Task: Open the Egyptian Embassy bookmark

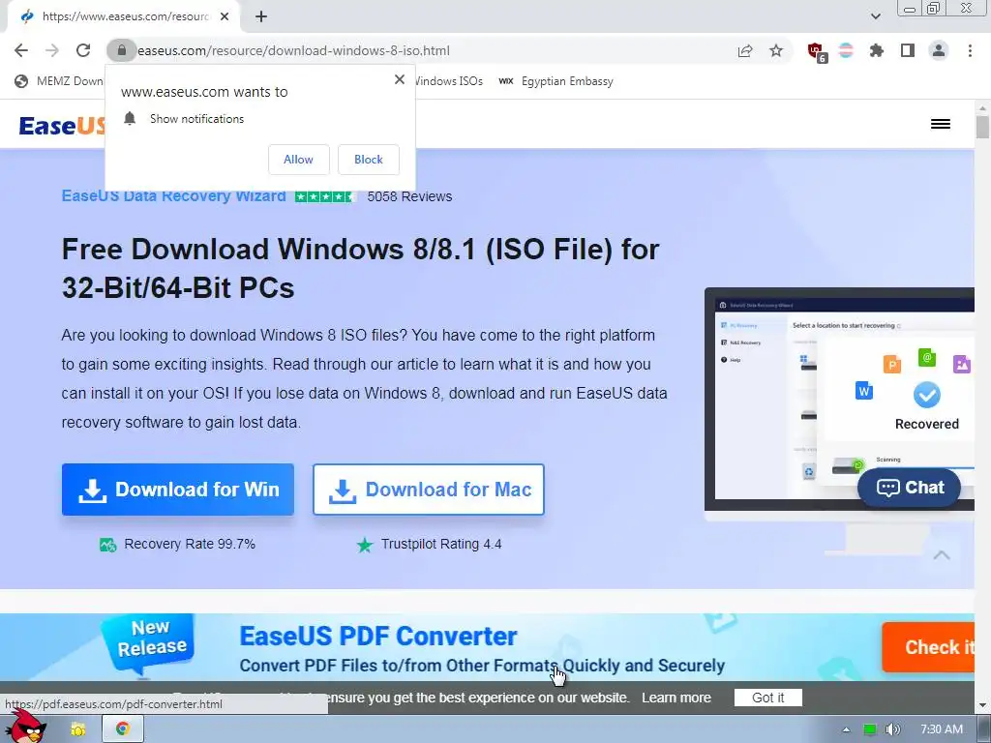Action: [556, 81]
